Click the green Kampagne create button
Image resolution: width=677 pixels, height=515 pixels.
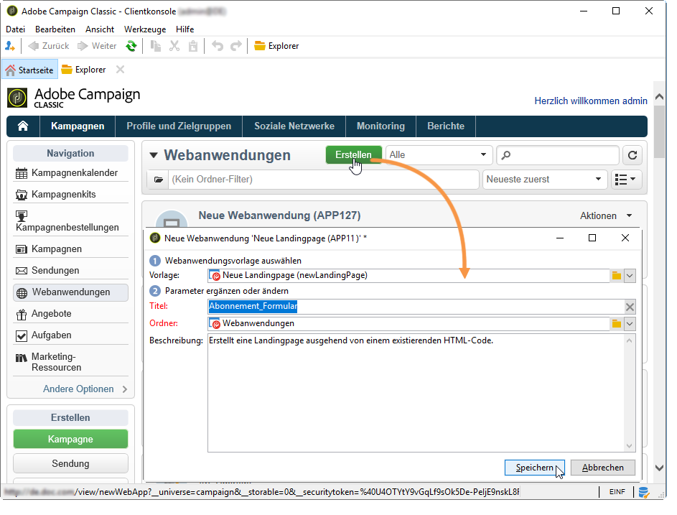tap(71, 439)
